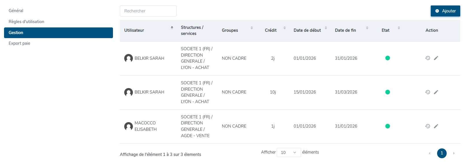Sort by Date de fin column
Image resolution: width=466 pixels, height=164 pixels.
367,28
